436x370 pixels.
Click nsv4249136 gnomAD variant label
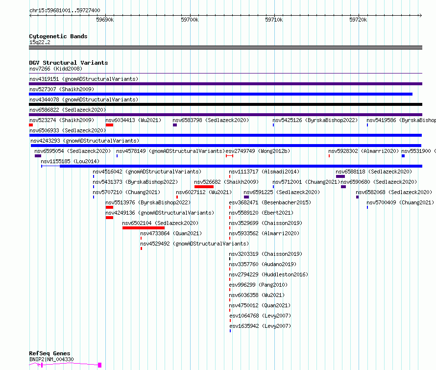click(x=160, y=213)
